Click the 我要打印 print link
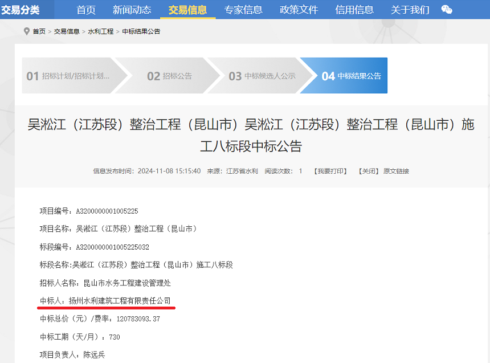 tap(330, 171)
